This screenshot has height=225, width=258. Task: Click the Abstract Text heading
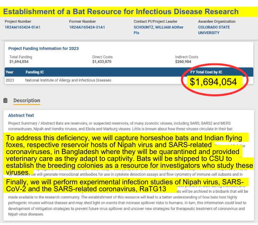click(x=21, y=115)
